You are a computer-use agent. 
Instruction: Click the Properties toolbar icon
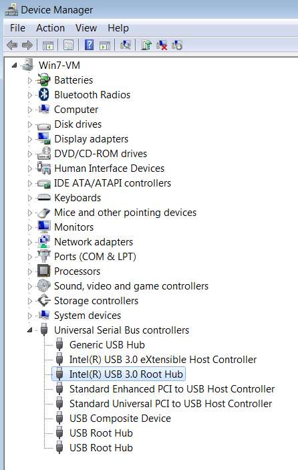coord(68,45)
